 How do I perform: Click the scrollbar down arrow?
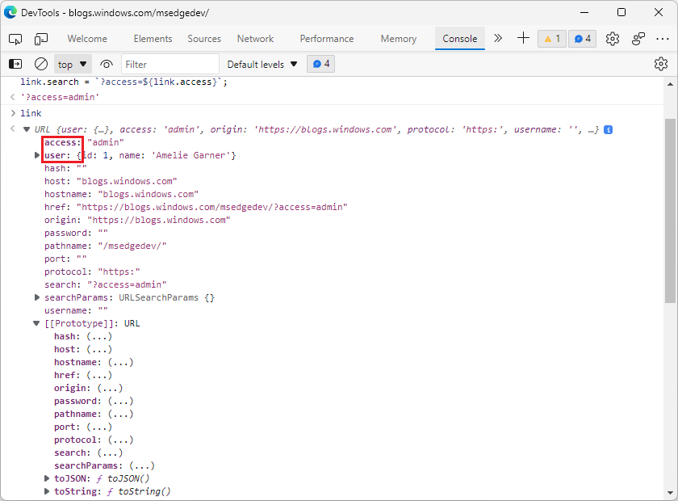tap(670, 492)
